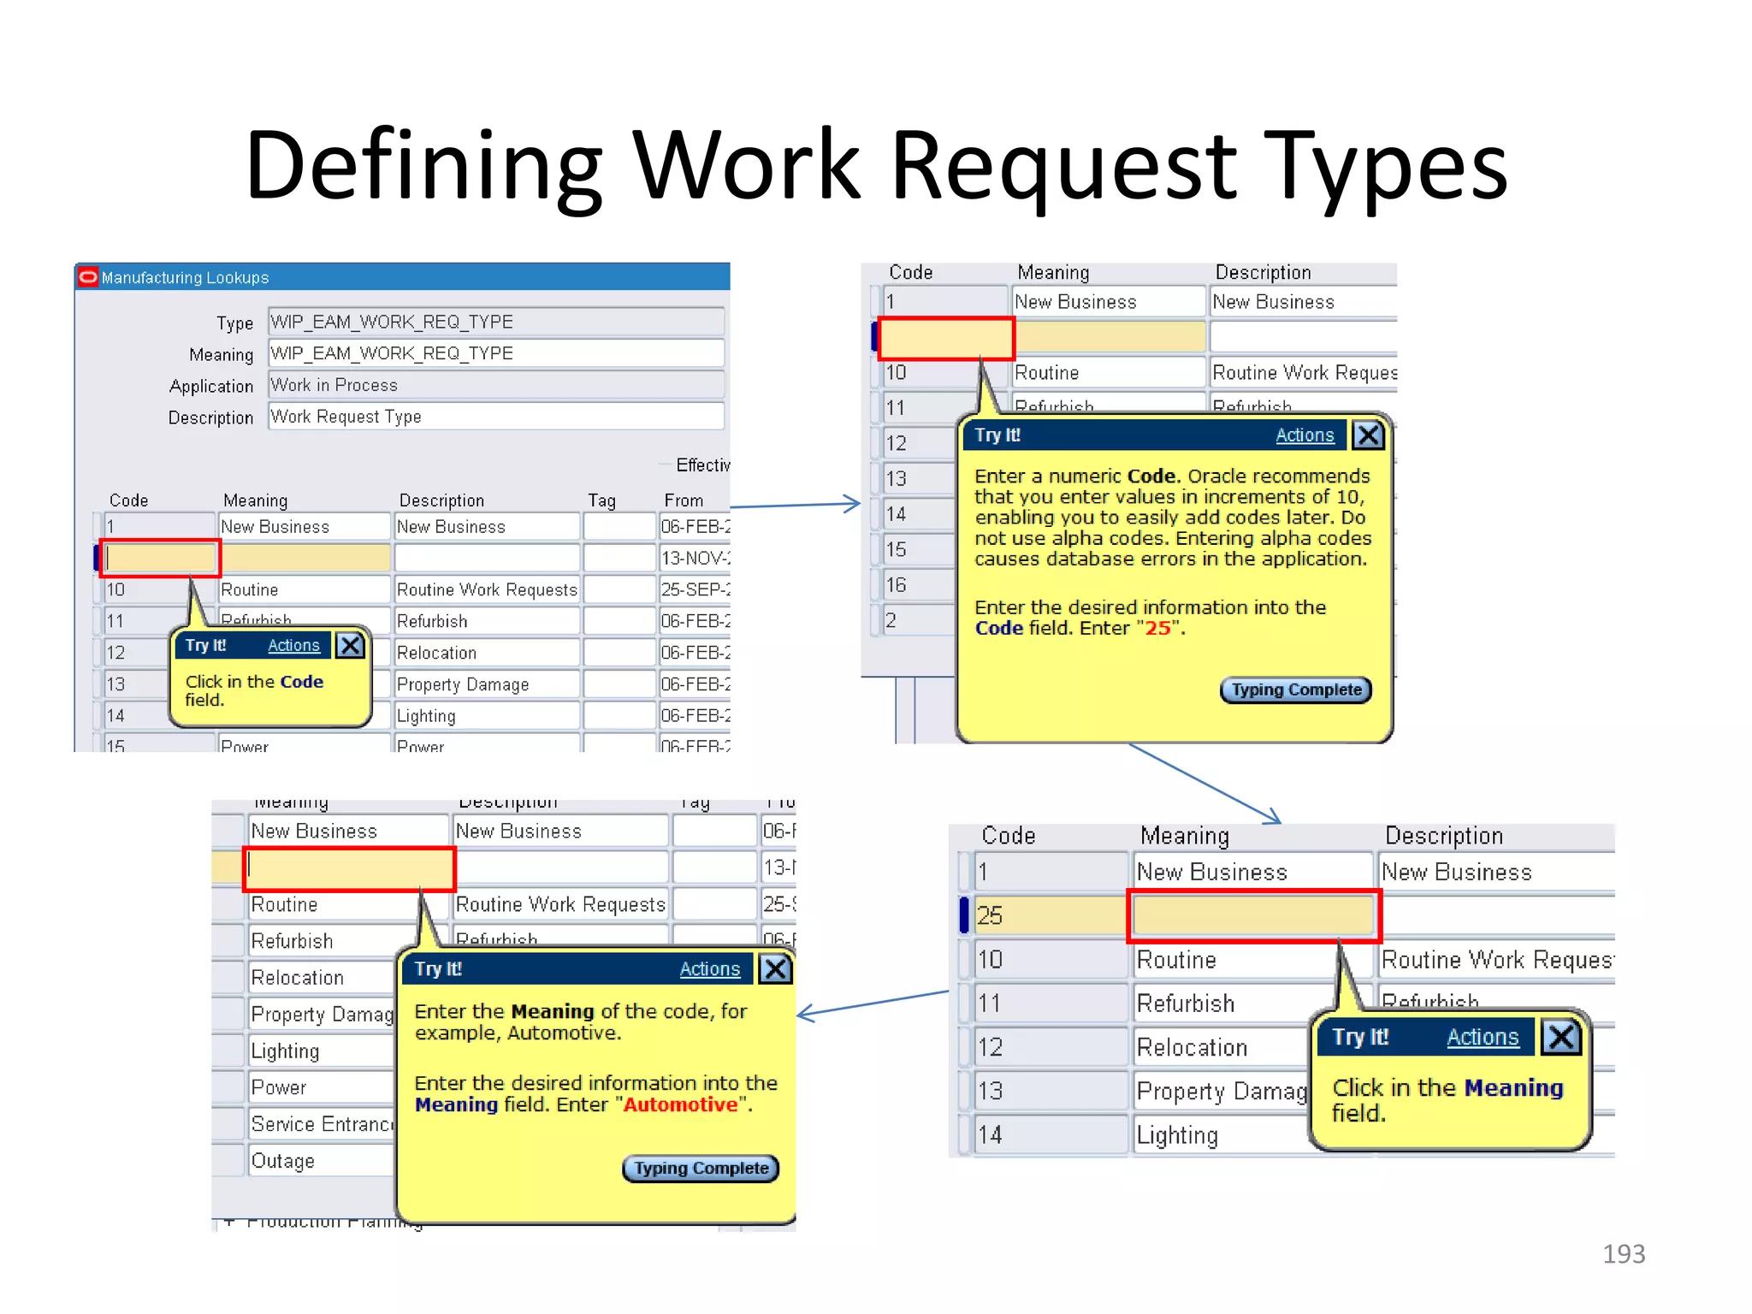Viewport: 1752px width, 1314px height.
Task: Open Actions link in 'Click in the Code field' bubble
Action: pyautogui.click(x=293, y=646)
